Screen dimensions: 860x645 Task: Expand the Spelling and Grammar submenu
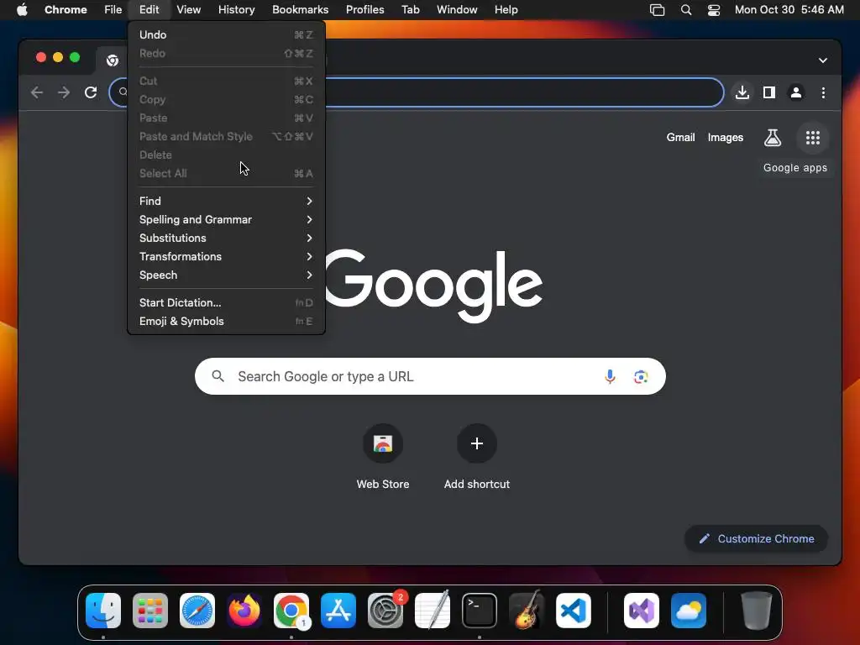225,220
